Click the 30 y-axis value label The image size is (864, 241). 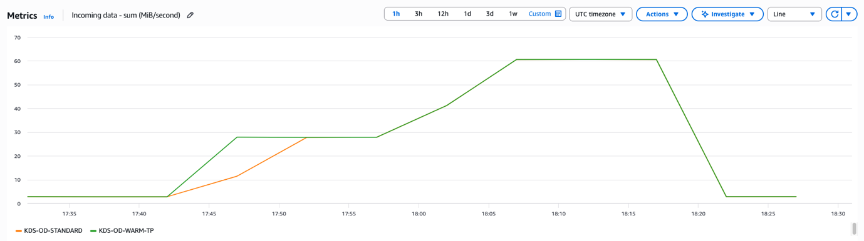click(18, 132)
